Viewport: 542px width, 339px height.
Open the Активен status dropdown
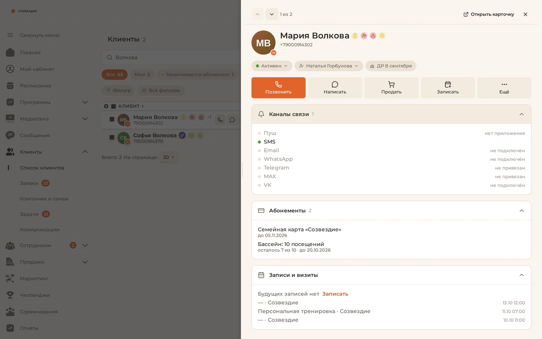click(272, 66)
